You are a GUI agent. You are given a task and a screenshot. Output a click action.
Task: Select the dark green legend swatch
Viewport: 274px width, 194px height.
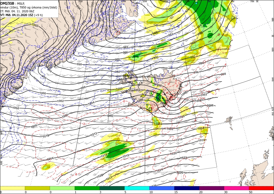pos(112,188)
